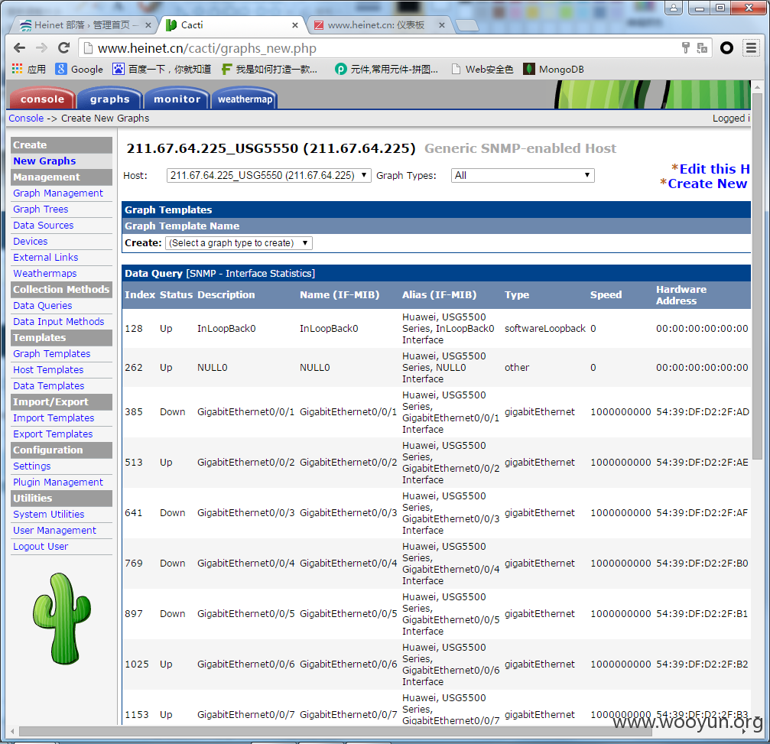The image size is (770, 744).
Task: Open Graph Trees in sidebar
Action: click(x=41, y=210)
